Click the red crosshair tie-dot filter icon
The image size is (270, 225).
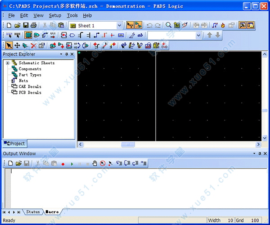click(x=112, y=36)
